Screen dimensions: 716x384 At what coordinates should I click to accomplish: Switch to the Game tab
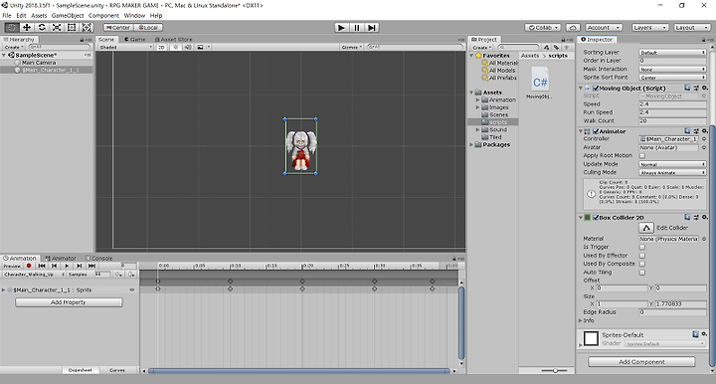[x=134, y=39]
